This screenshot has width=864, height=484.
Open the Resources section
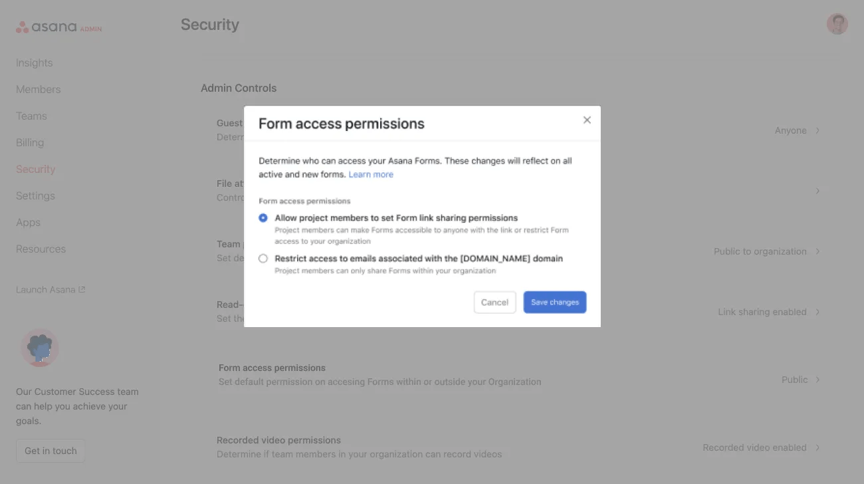pos(41,249)
